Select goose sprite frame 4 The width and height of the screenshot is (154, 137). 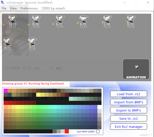[83, 19]
